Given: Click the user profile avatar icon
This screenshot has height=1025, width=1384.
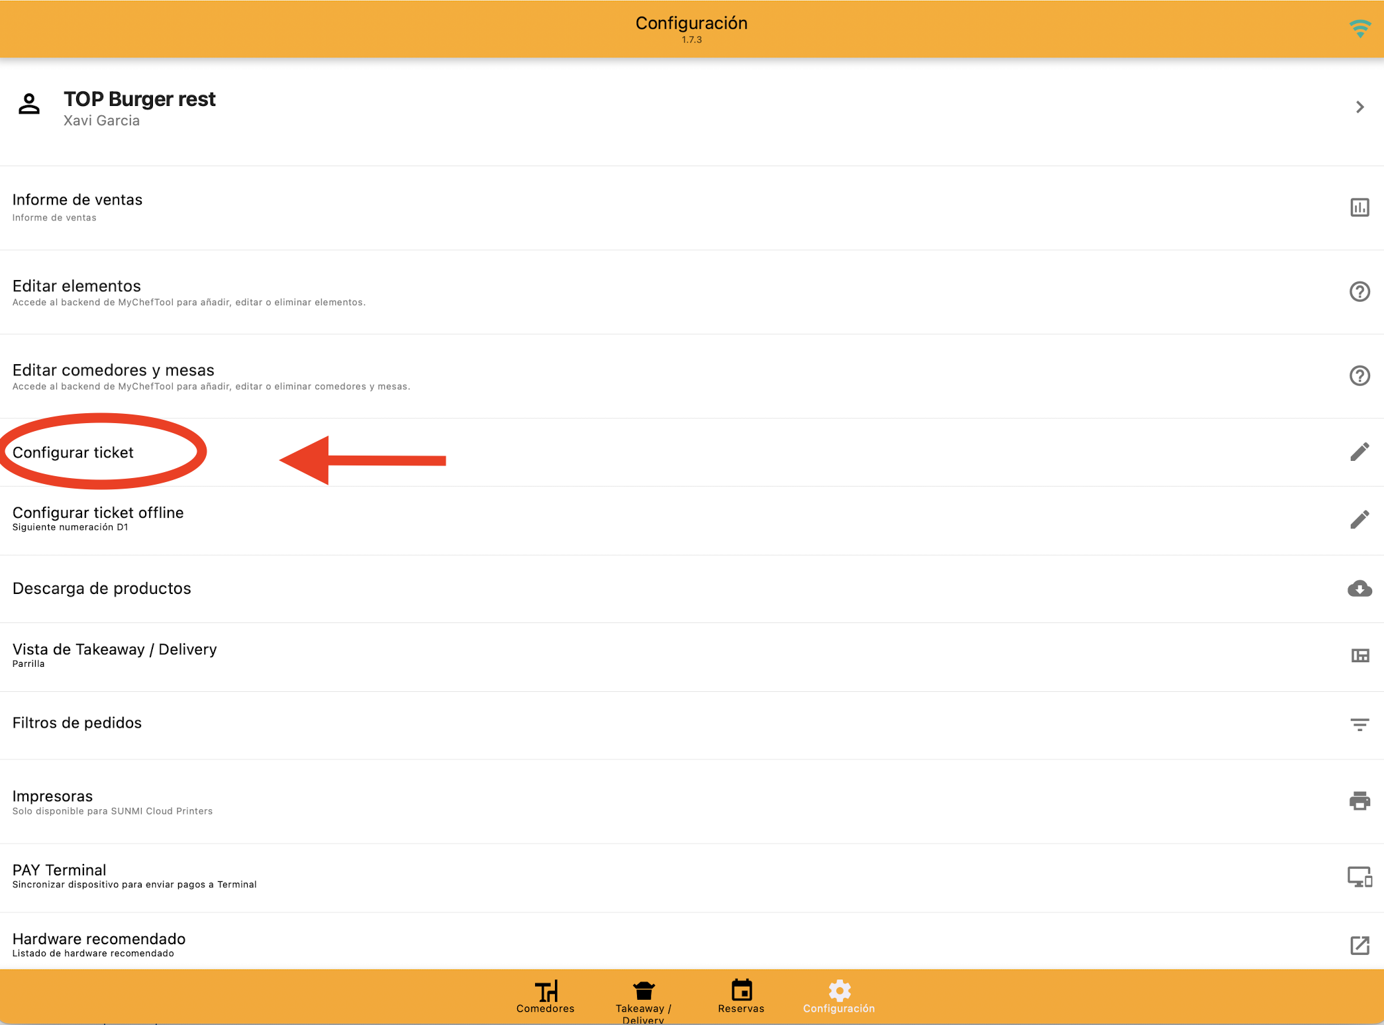Looking at the screenshot, I should (x=29, y=105).
